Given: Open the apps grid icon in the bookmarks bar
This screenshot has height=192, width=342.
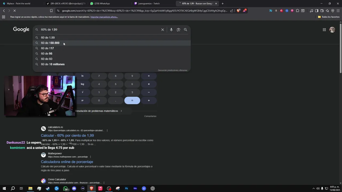Looking at the screenshot, I should [3, 17].
